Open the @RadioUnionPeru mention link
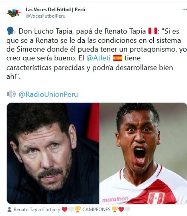The width and height of the screenshot is (187, 216). 48,94
